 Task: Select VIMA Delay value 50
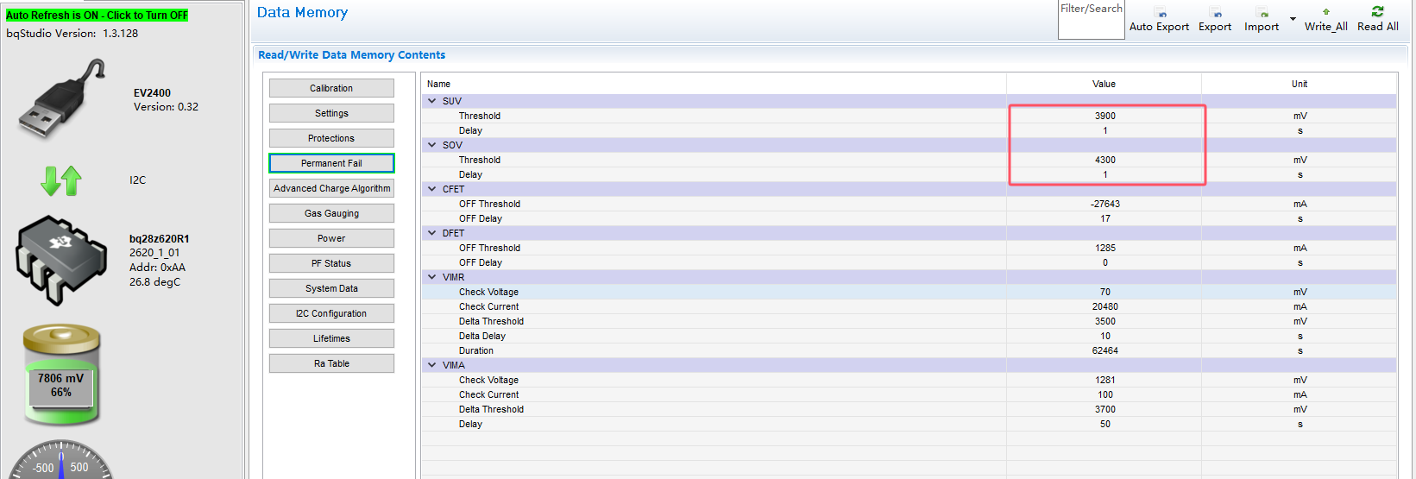1104,424
